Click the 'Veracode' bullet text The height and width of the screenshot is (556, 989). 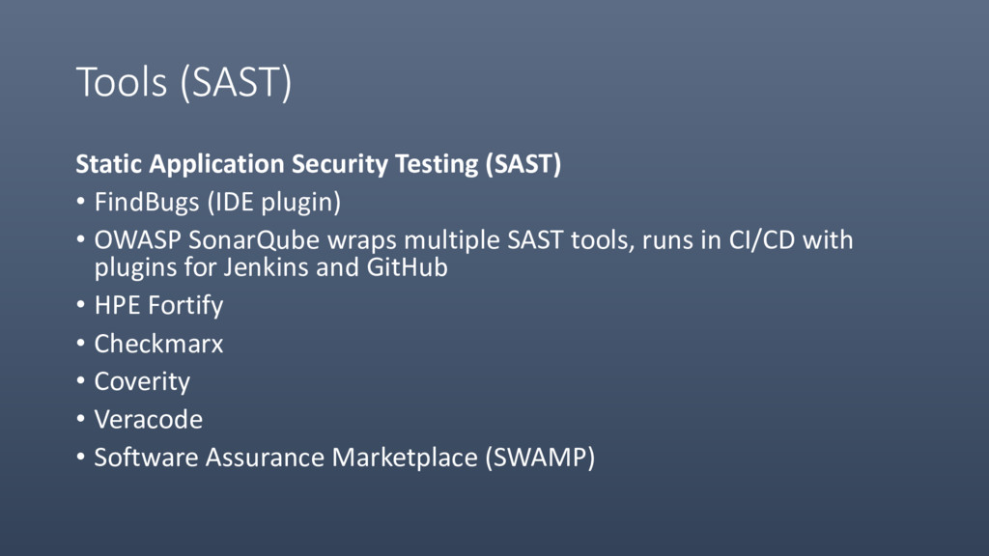point(148,420)
